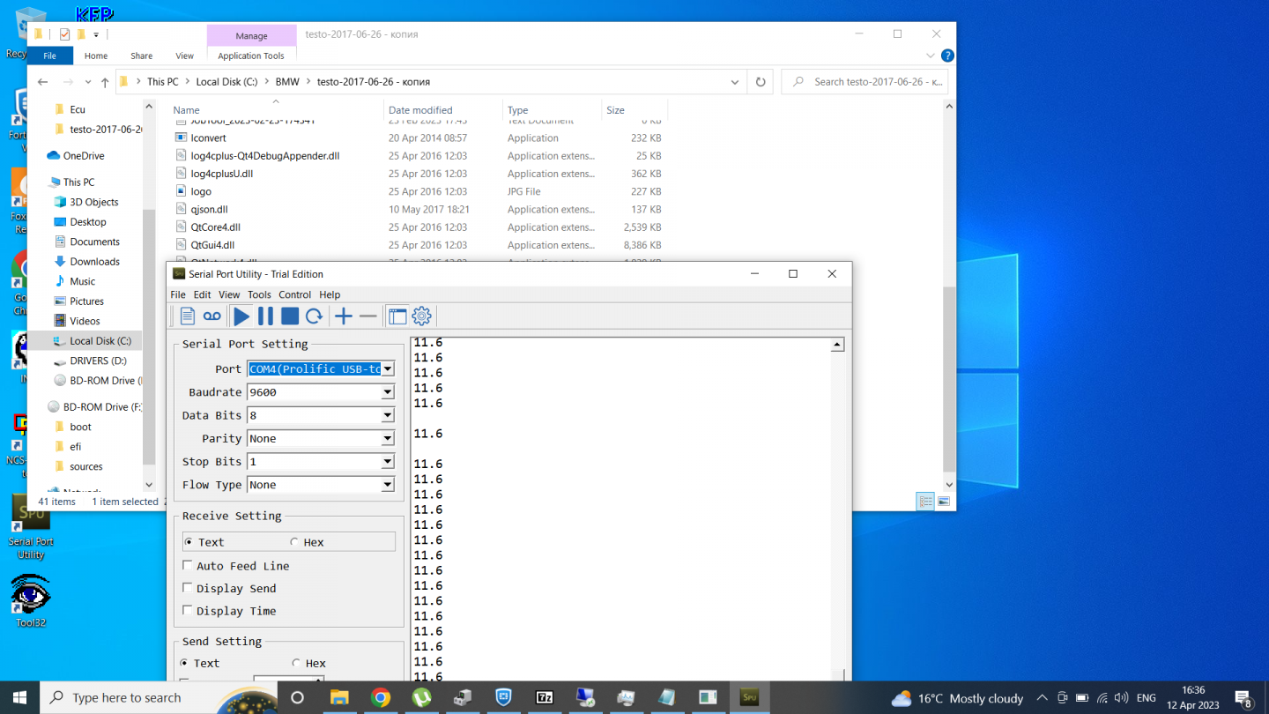
Task: Open Control menu in Serial Port Utility
Action: 294,294
